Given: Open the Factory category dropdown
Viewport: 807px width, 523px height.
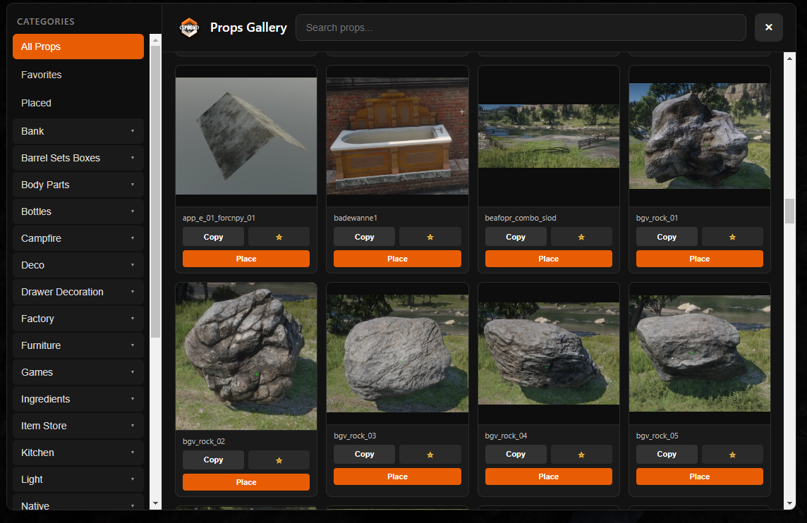Looking at the screenshot, I should 78,319.
